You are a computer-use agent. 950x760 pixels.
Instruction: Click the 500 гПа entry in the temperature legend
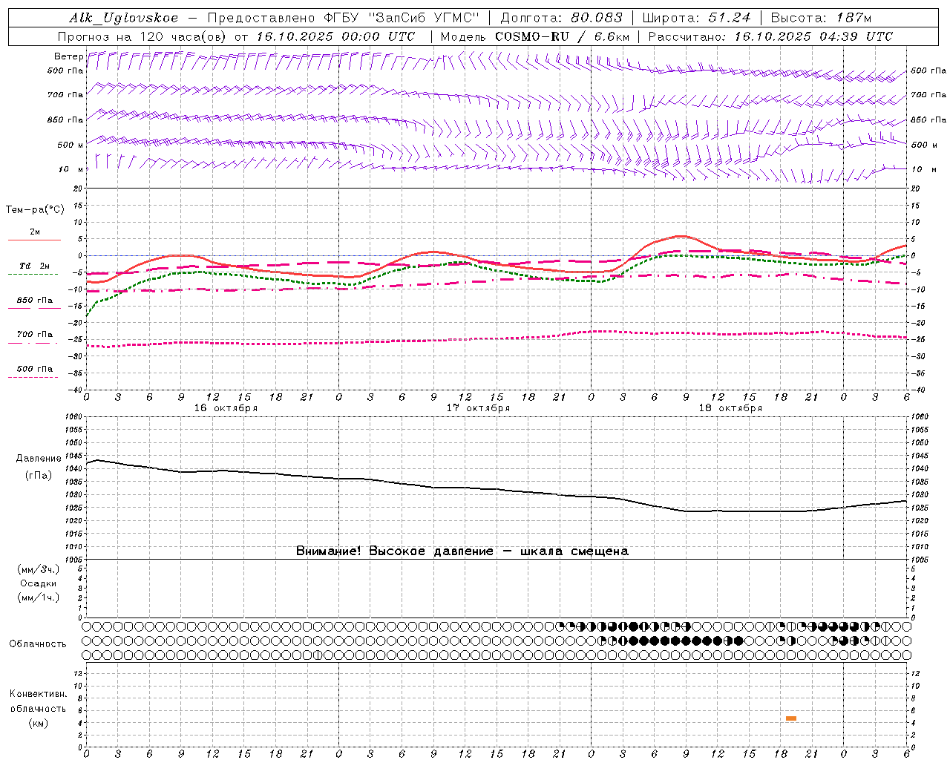35,369
